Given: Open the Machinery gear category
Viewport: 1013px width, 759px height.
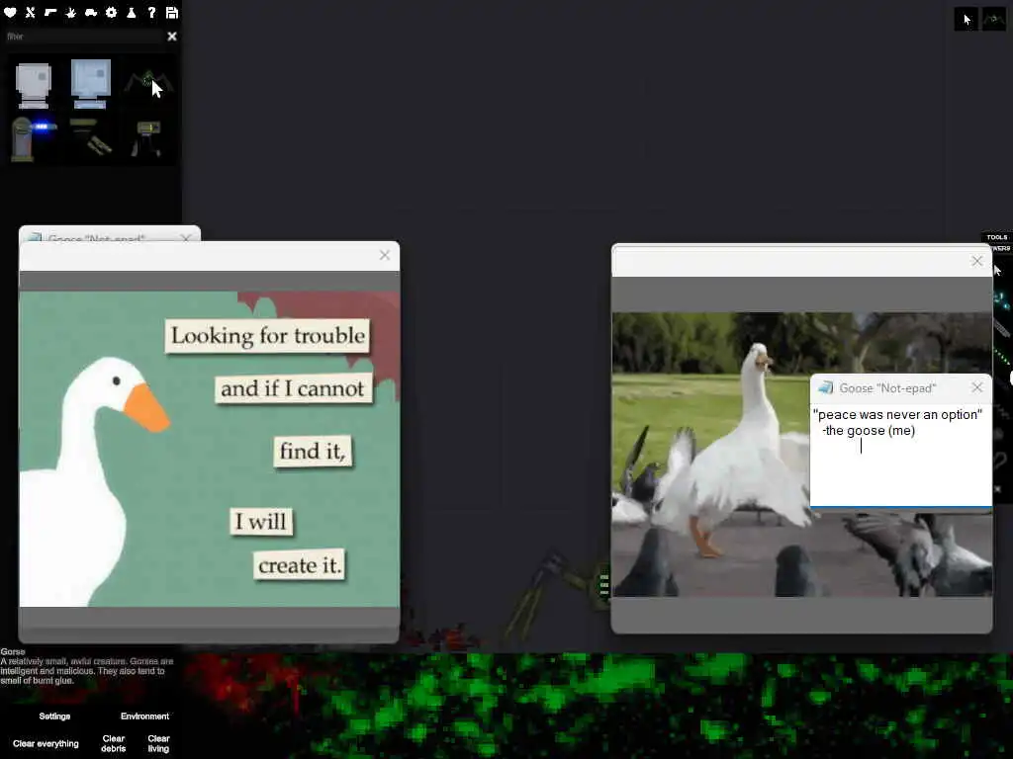Looking at the screenshot, I should click(111, 12).
